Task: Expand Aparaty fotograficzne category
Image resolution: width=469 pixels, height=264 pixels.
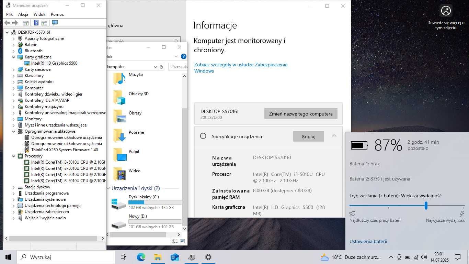Action: click(14, 38)
